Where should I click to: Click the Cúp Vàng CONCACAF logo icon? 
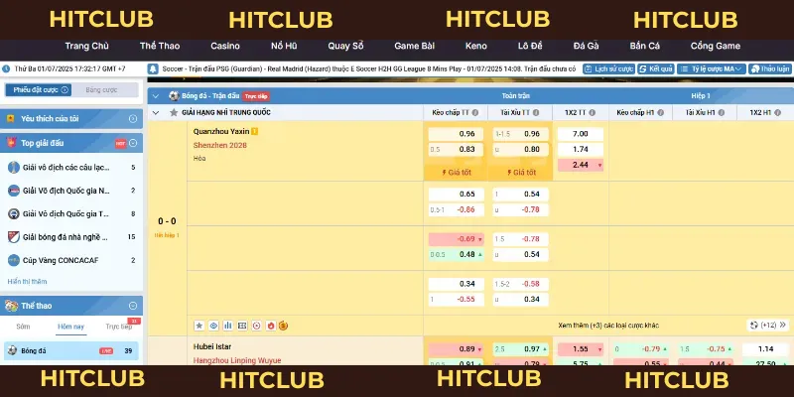tap(14, 260)
